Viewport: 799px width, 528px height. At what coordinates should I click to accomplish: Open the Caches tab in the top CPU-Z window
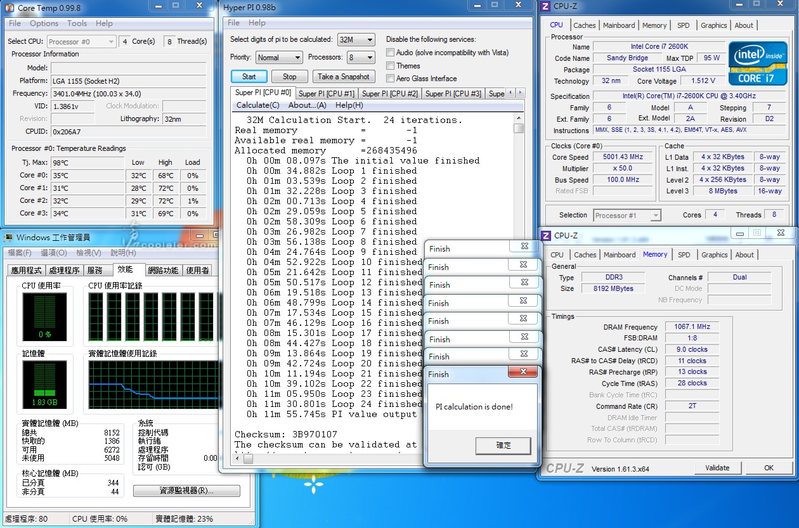pyautogui.click(x=584, y=25)
